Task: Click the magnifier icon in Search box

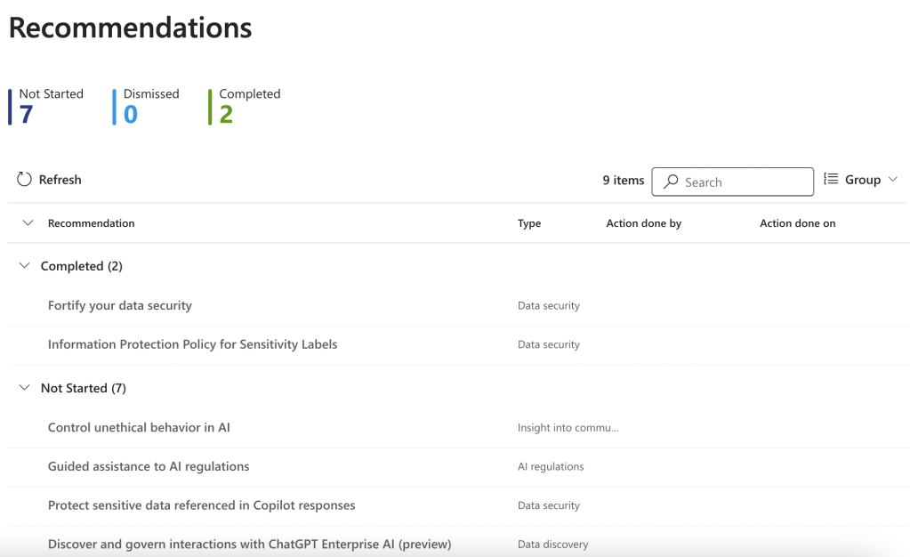Action: click(x=672, y=182)
